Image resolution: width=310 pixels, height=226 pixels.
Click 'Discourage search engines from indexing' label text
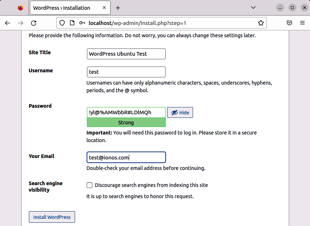point(151,185)
